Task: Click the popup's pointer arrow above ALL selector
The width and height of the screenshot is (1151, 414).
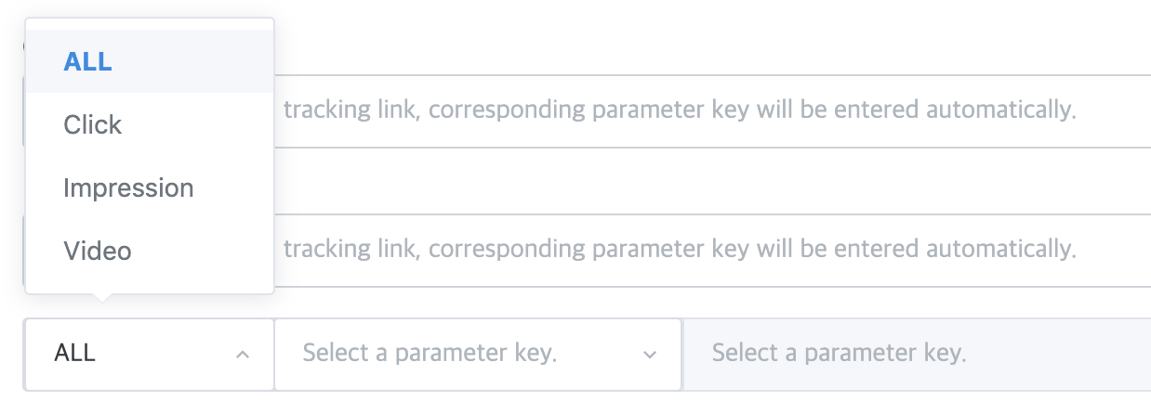Action: 104,299
